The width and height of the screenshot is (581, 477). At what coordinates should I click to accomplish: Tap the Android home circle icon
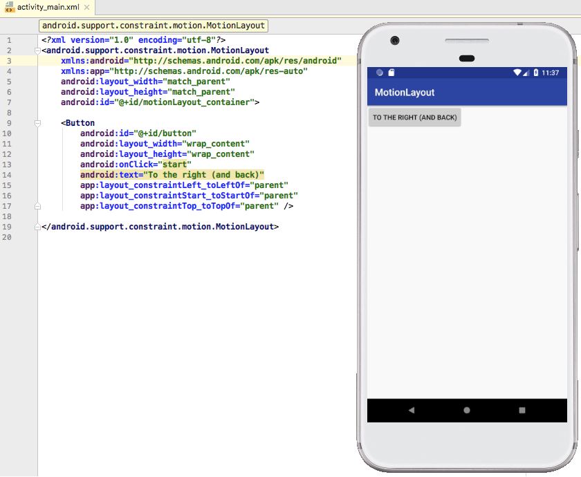tap(467, 410)
